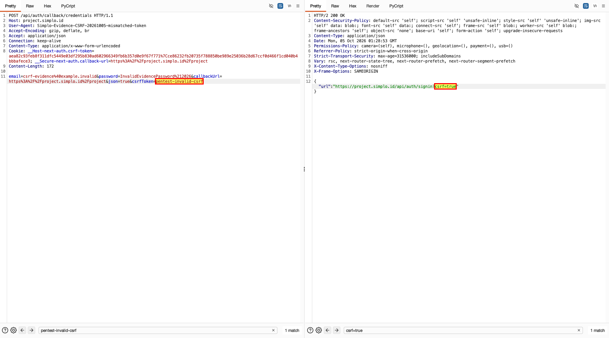
Task: Click Accept-Encoding request header
Action: point(49,31)
